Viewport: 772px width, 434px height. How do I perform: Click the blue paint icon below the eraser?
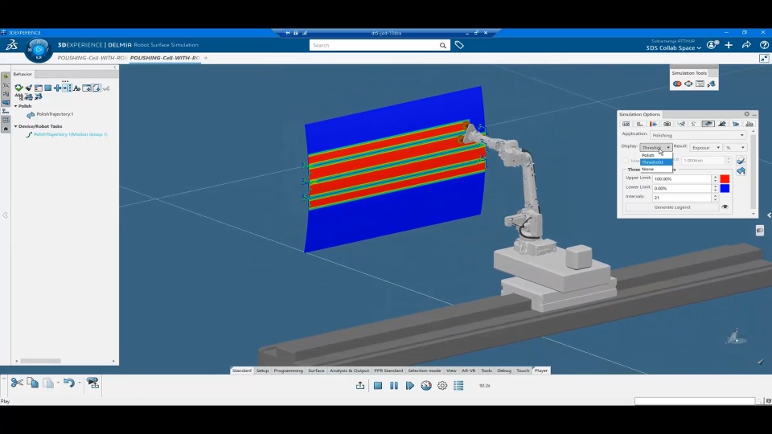point(741,170)
